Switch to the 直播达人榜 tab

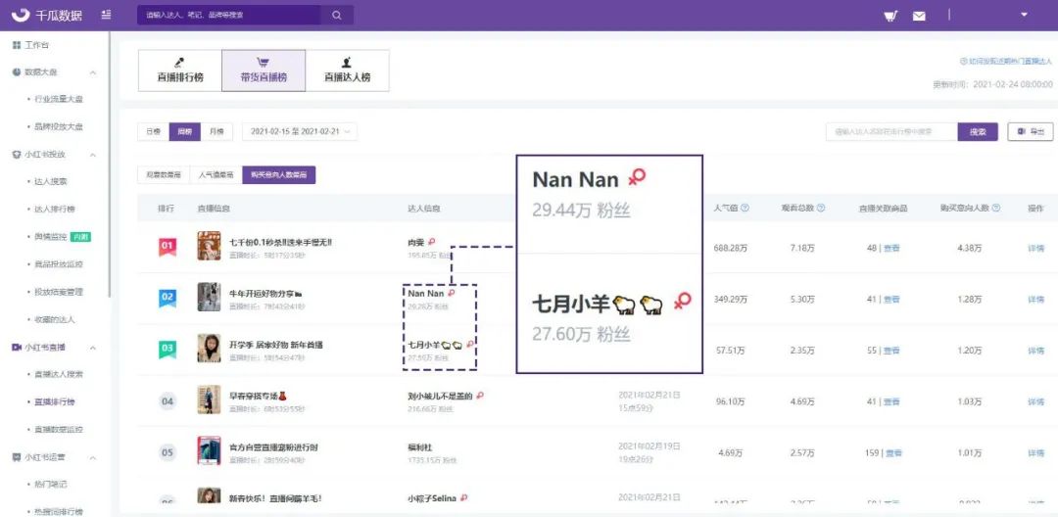[x=348, y=70]
